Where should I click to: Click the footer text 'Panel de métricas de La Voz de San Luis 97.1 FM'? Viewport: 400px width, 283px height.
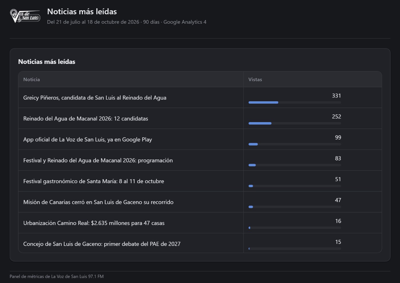coord(57,276)
